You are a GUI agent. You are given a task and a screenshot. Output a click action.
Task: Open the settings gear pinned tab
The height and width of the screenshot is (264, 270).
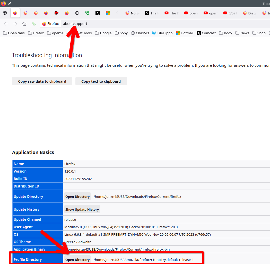coord(5,13)
